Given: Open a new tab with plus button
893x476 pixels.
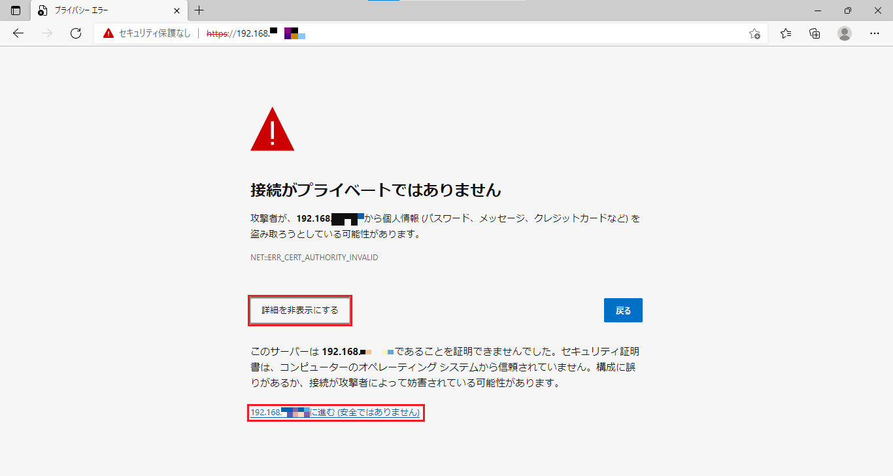Looking at the screenshot, I should pyautogui.click(x=199, y=10).
